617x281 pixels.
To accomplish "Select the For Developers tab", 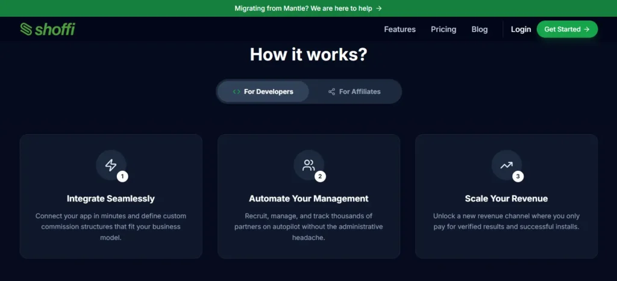I will 263,91.
